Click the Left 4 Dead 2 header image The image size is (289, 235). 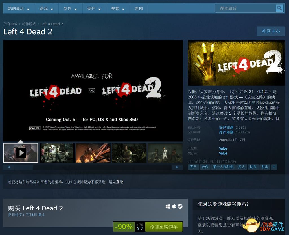point(236,63)
